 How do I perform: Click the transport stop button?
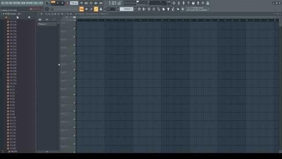[63, 3]
